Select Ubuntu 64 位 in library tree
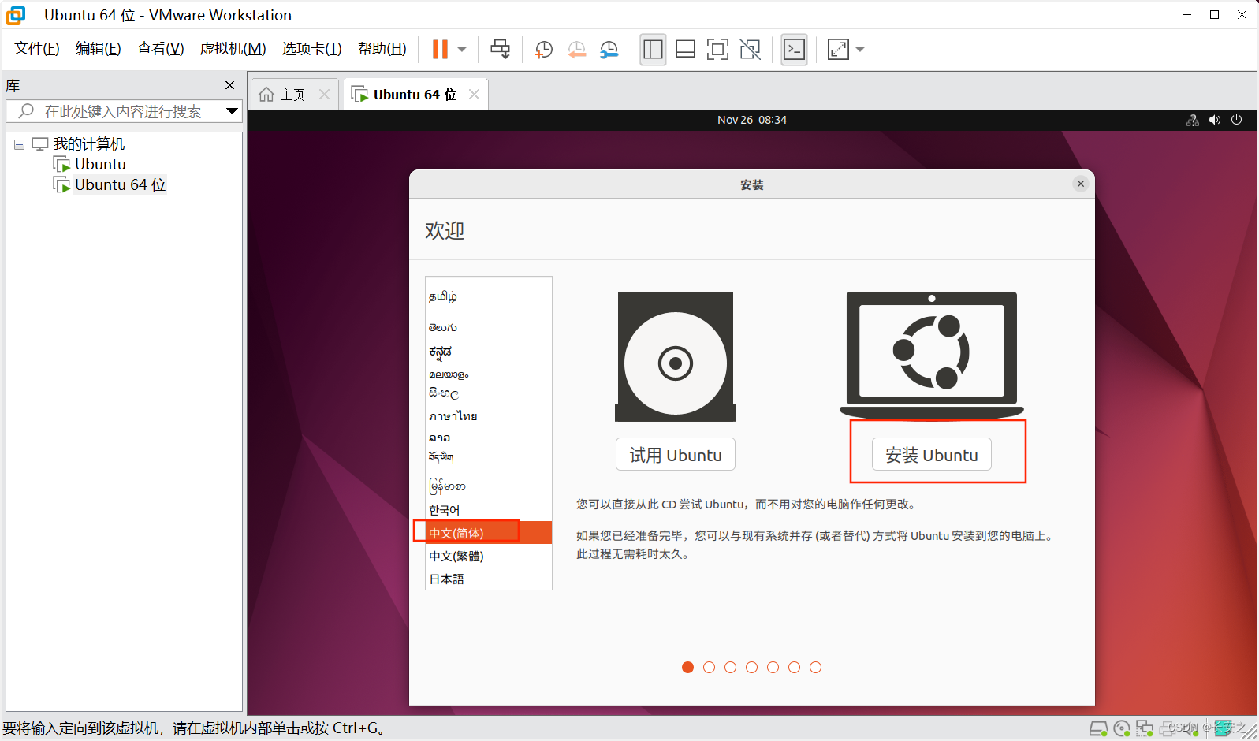This screenshot has height=741, width=1259. tap(120, 184)
